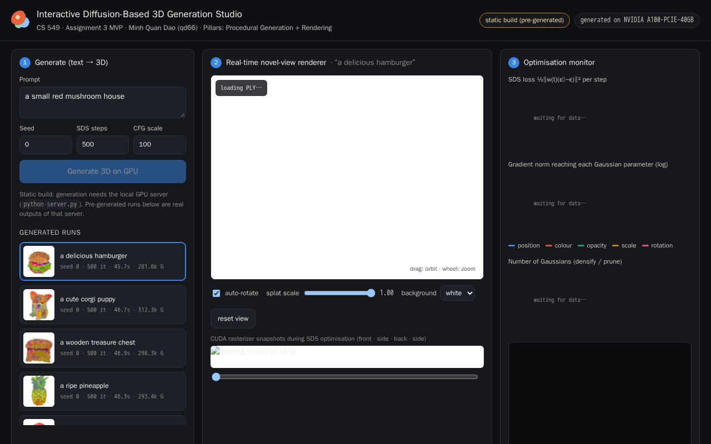
Task: Click the "python server.py" code text
Action: pos(50,204)
